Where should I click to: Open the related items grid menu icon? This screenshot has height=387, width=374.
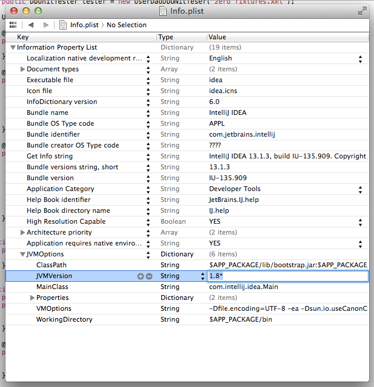(x=13, y=25)
